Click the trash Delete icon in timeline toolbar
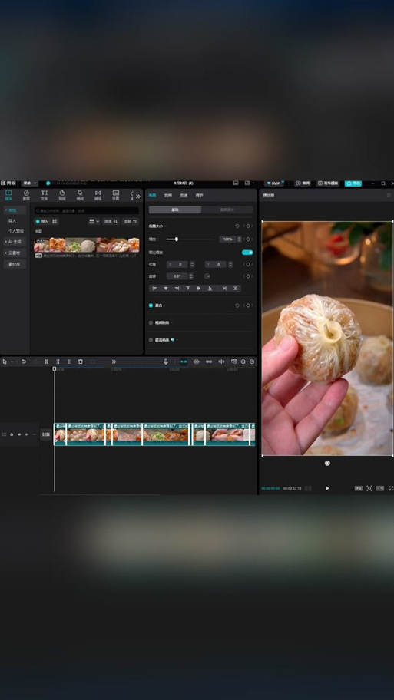This screenshot has height=700, width=394. click(81, 362)
